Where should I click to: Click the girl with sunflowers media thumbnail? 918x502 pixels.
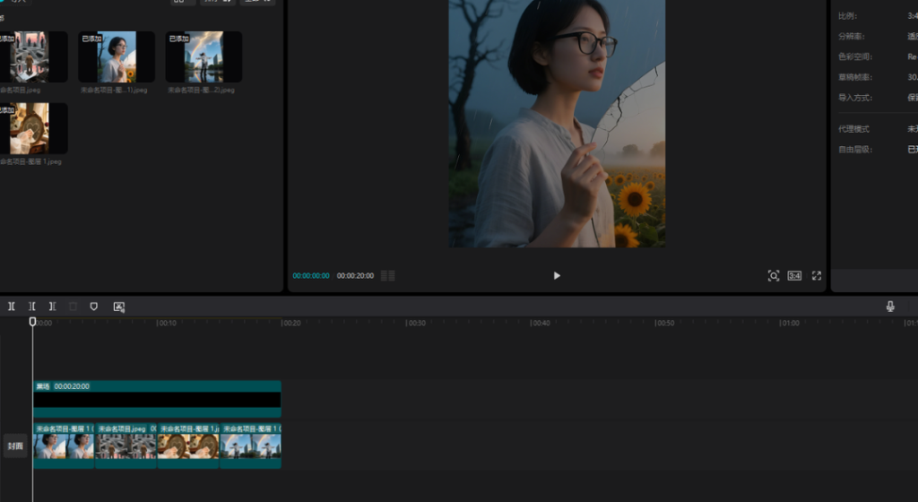pyautogui.click(x=116, y=58)
